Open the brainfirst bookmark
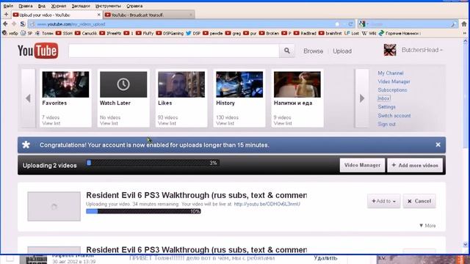470x264 pixels. (x=330, y=33)
